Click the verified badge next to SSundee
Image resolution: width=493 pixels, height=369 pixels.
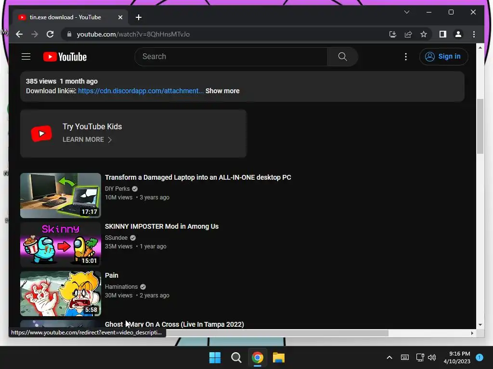(x=133, y=237)
